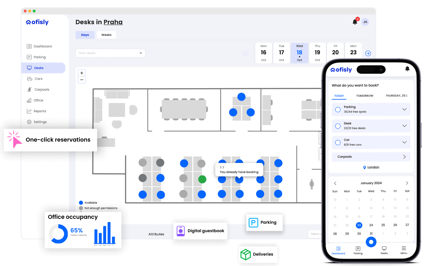
Task: Switch to THURSDAY, 25.1. tab on phone
Action: click(x=397, y=96)
